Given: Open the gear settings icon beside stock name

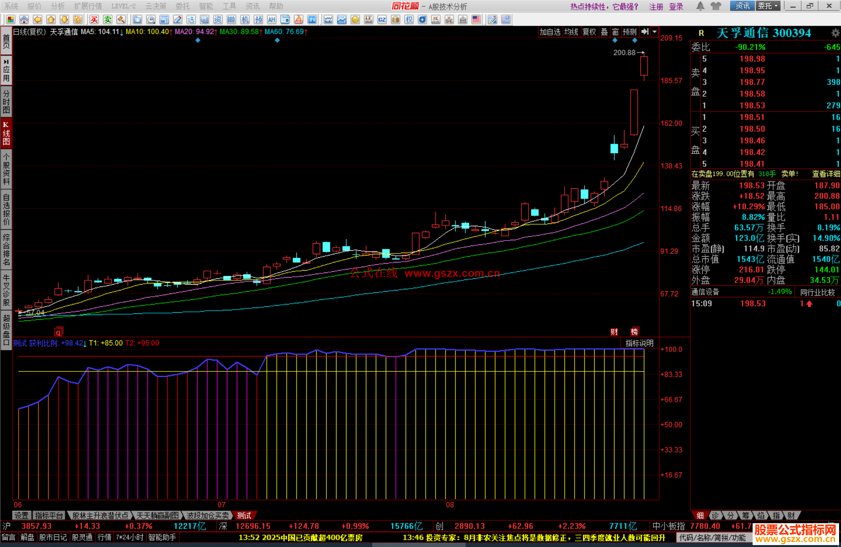Looking at the screenshot, I should tap(835, 33).
